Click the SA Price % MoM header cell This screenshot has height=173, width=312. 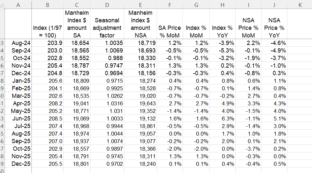tap(169, 32)
